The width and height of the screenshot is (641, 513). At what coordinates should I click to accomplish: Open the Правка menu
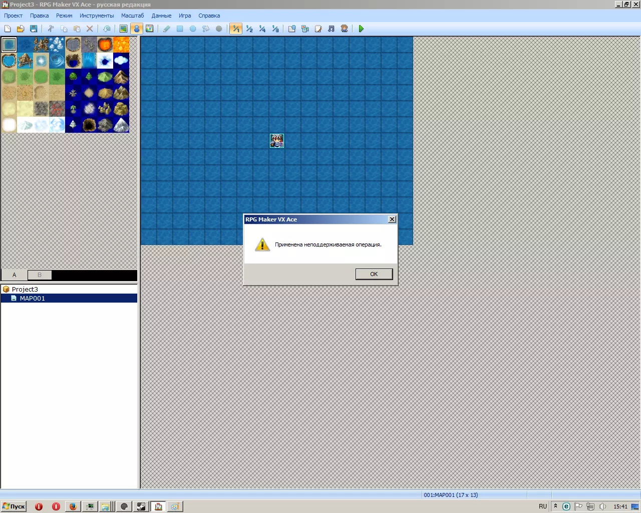39,16
